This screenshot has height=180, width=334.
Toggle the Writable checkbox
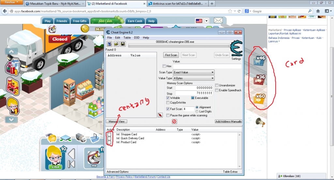168,98
